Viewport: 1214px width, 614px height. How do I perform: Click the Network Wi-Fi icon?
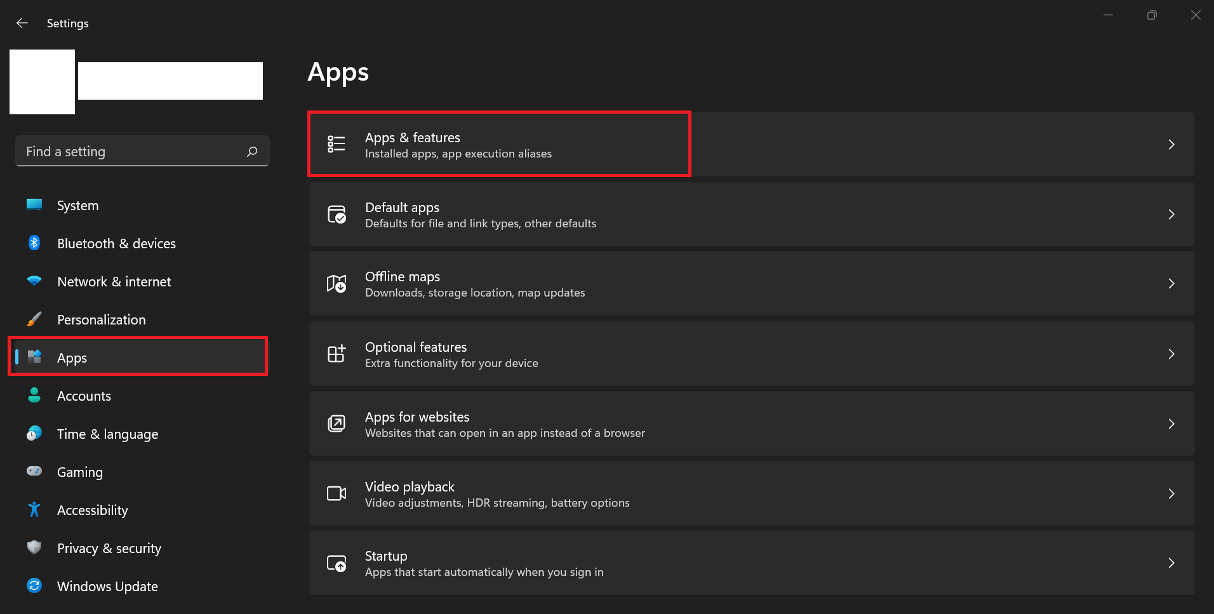tap(34, 281)
